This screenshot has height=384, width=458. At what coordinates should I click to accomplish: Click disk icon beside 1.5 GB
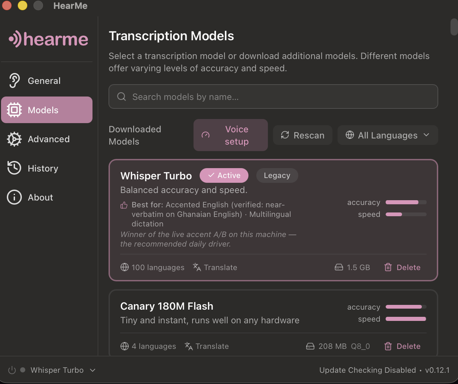coord(339,267)
